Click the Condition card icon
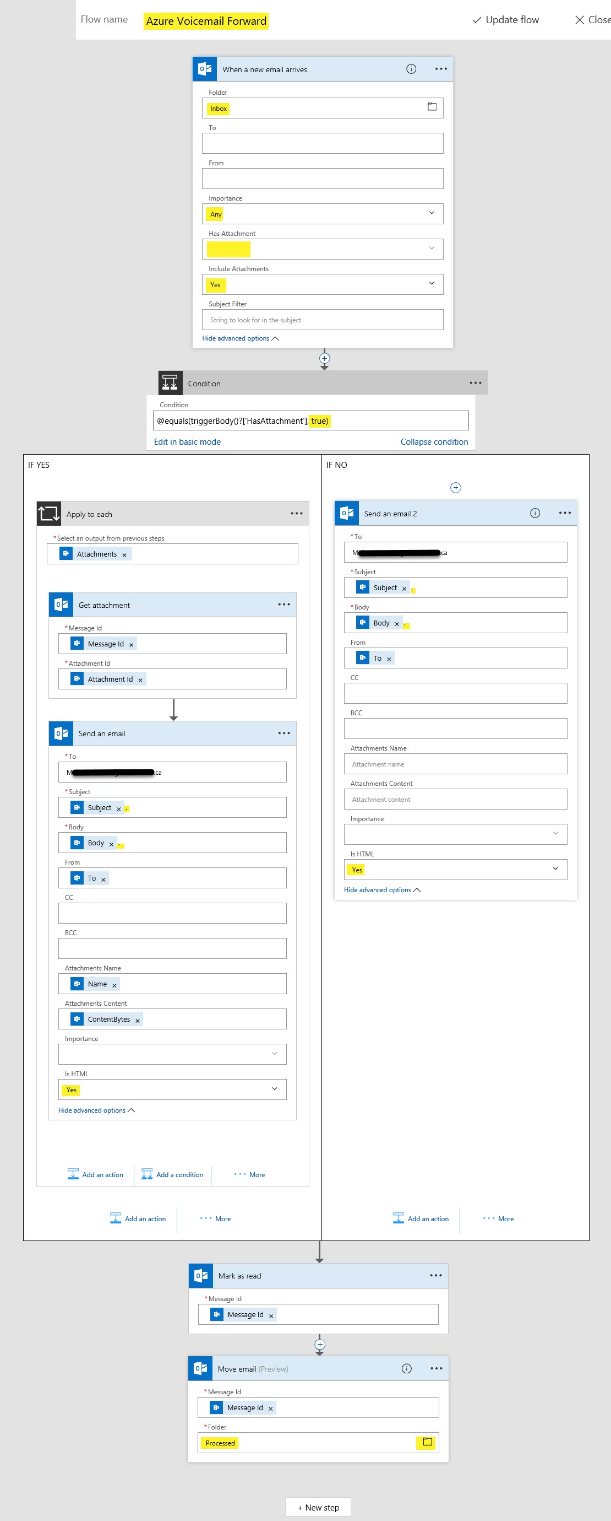The image size is (611, 1521). pyautogui.click(x=170, y=383)
